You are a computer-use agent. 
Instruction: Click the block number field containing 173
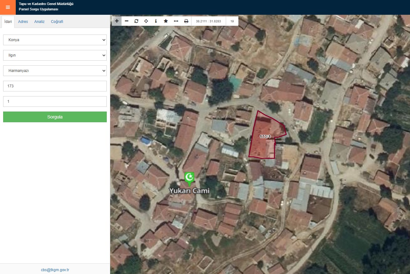[55, 86]
